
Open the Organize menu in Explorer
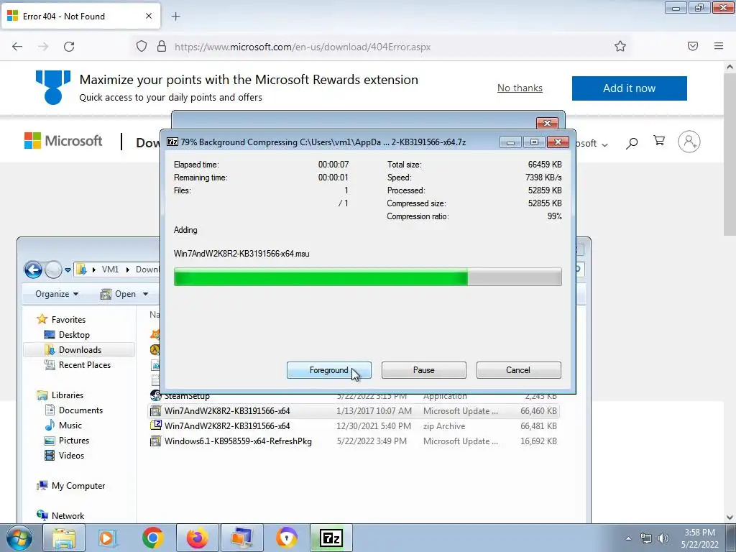pos(57,294)
